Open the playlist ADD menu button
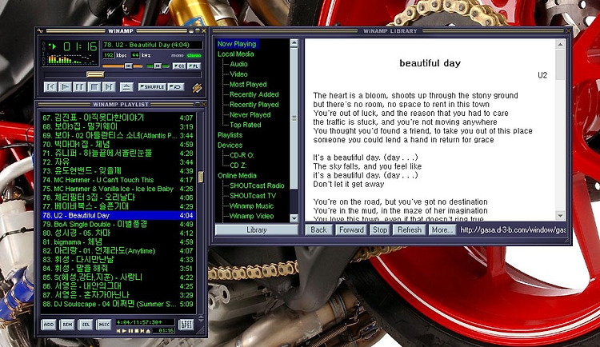The height and width of the screenshot is (347, 600). pos(49,325)
